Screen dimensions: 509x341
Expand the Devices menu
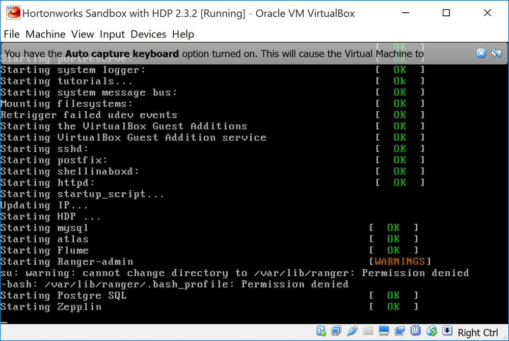[x=148, y=34]
